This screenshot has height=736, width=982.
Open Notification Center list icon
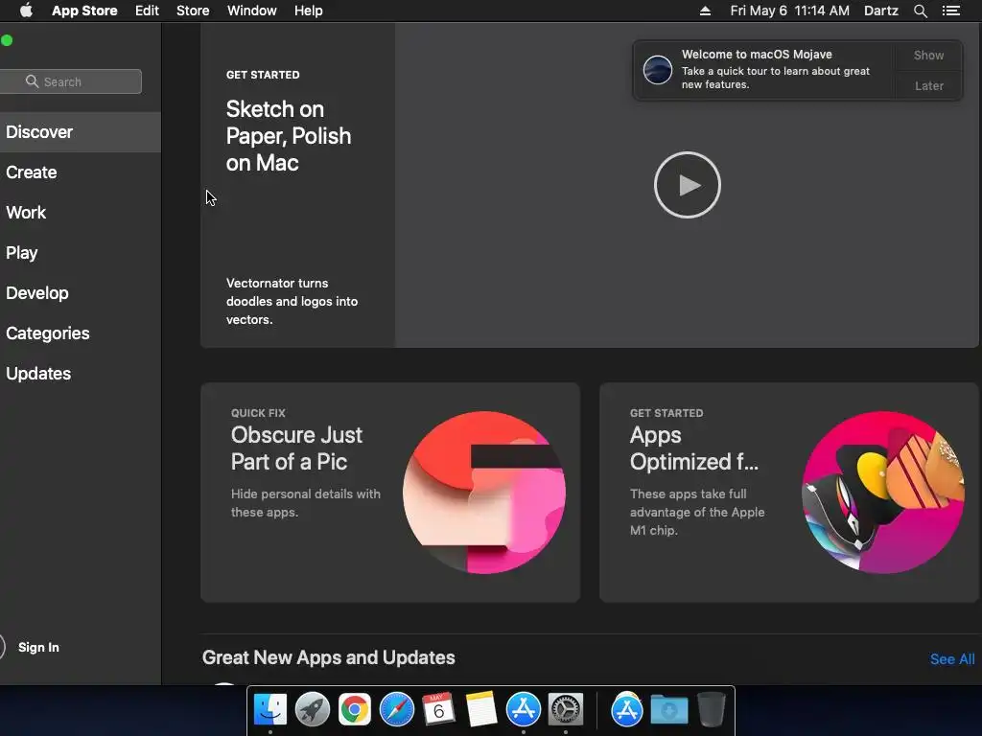pos(951,11)
